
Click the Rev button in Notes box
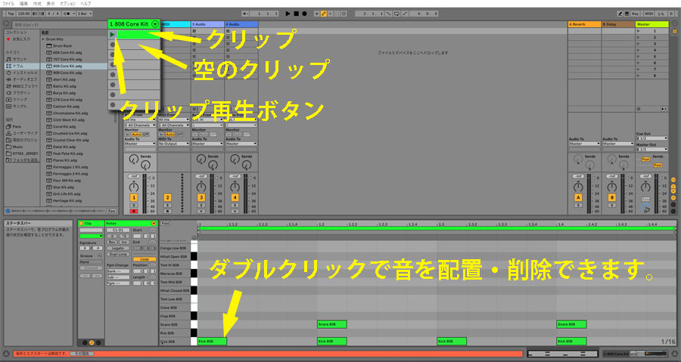tap(112, 243)
